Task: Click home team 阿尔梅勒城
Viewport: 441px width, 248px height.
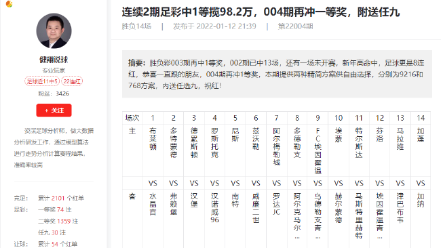Action: tap(276, 146)
